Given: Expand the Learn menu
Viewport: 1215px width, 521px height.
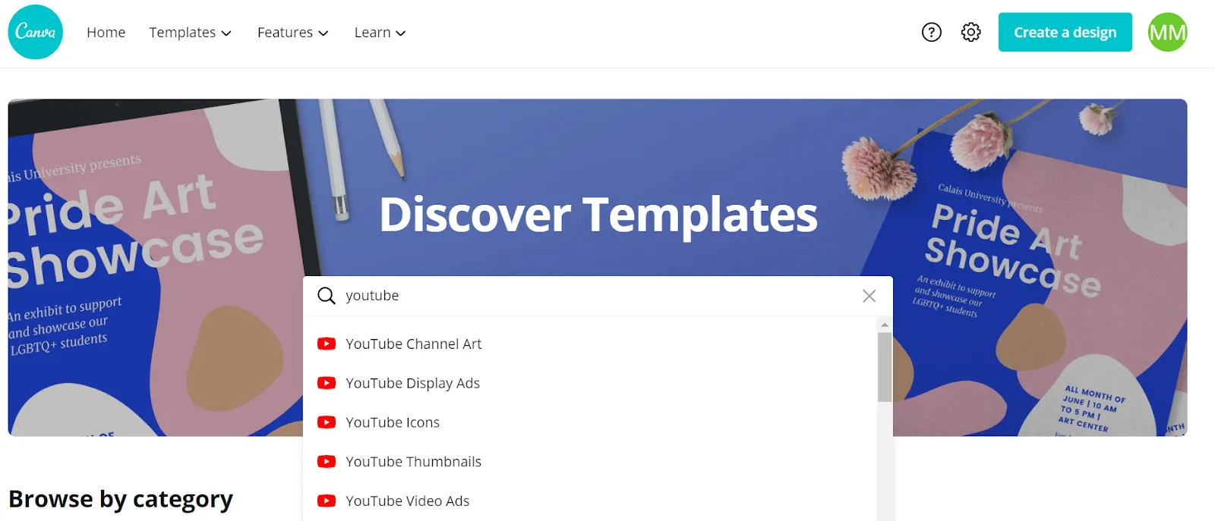Looking at the screenshot, I should (x=380, y=33).
